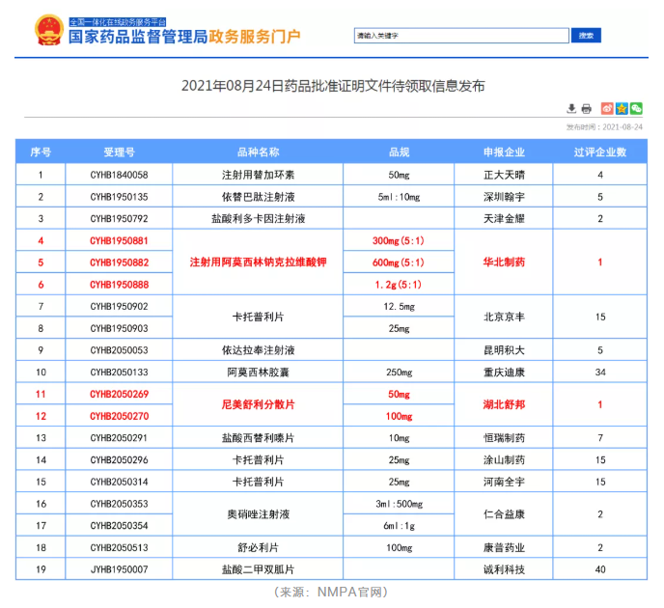The height and width of the screenshot is (608, 664).
Task: Select the cell with value 34
Action: 600,373
